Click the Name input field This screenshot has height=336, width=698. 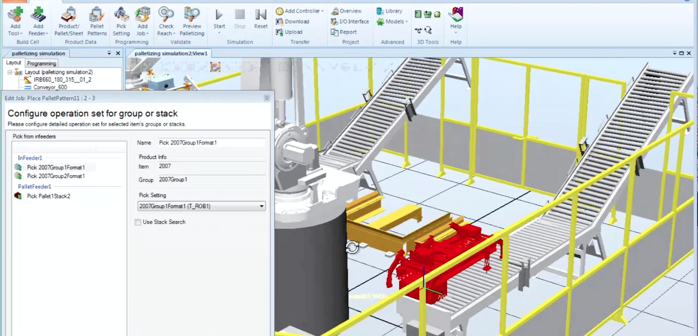[211, 143]
